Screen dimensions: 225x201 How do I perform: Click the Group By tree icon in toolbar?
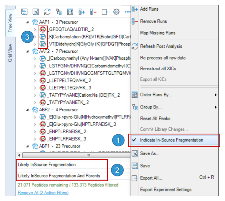click(x=59, y=12)
